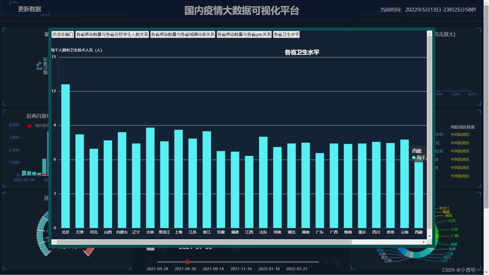Click the 云南 pie chart label

pyautogui.click(x=454, y=229)
